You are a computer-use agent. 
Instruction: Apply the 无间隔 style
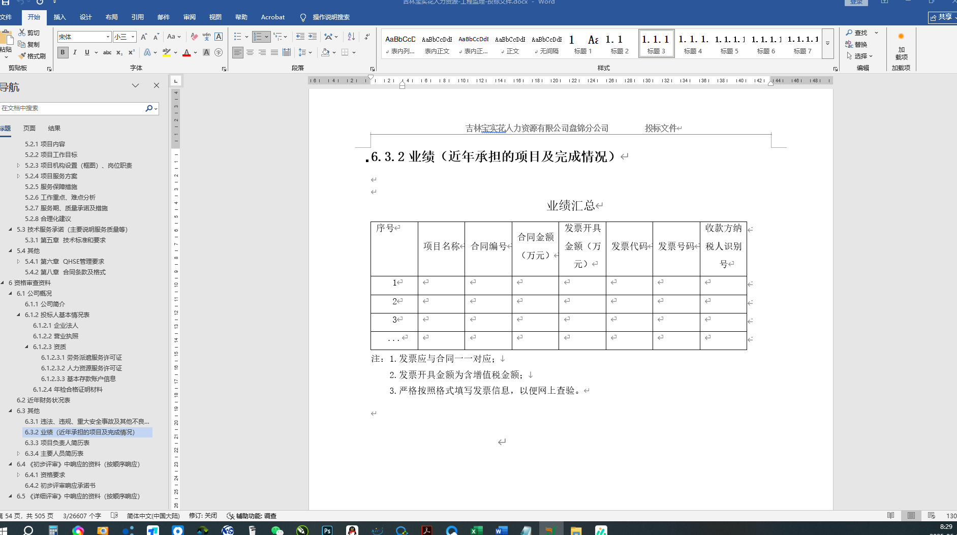click(x=546, y=44)
